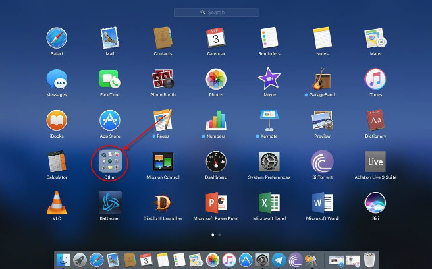Switch to the second Launchpad page dot

219,235
